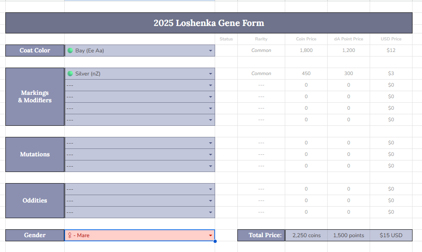
Task: Open the Coat Color dropdown arrow
Action: [x=210, y=51]
